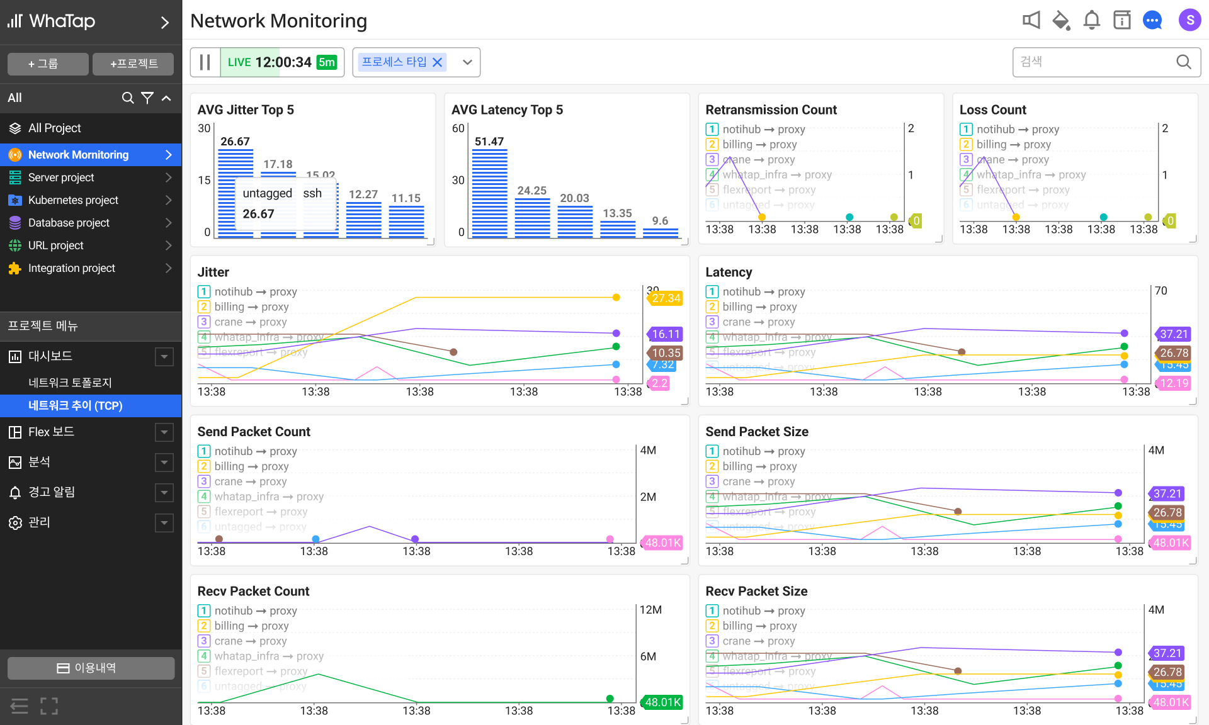Collapse the All project list chevron

(167, 98)
